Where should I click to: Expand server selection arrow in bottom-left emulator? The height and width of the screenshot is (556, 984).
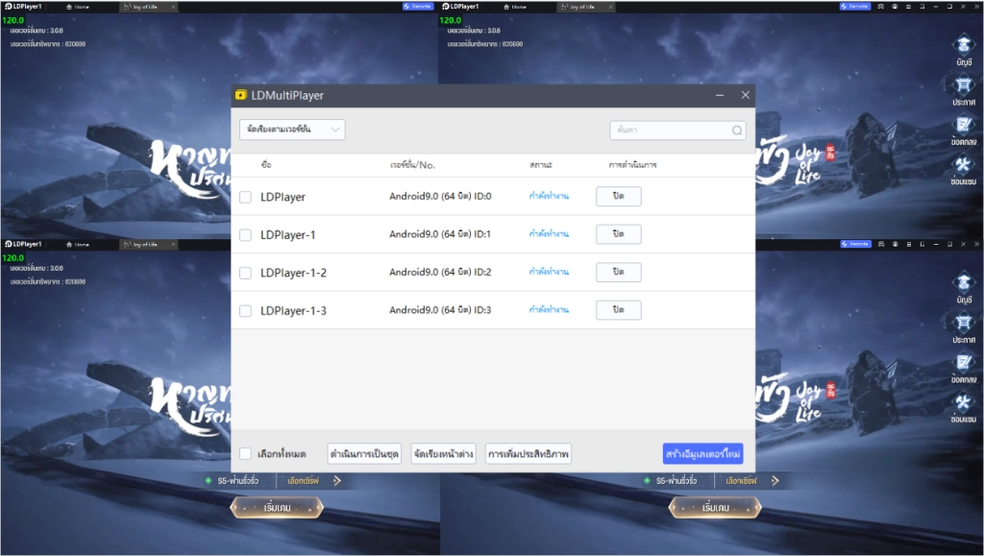[337, 481]
